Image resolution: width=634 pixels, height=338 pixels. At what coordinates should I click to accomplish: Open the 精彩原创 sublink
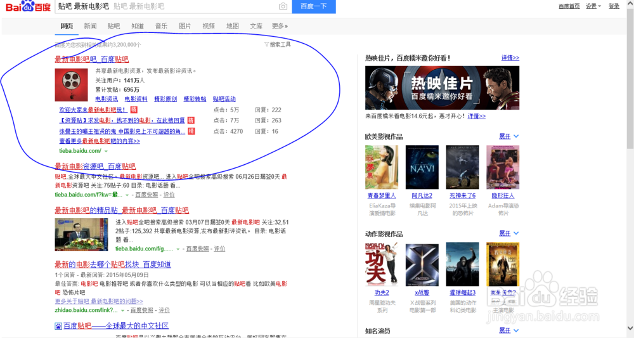click(x=165, y=99)
